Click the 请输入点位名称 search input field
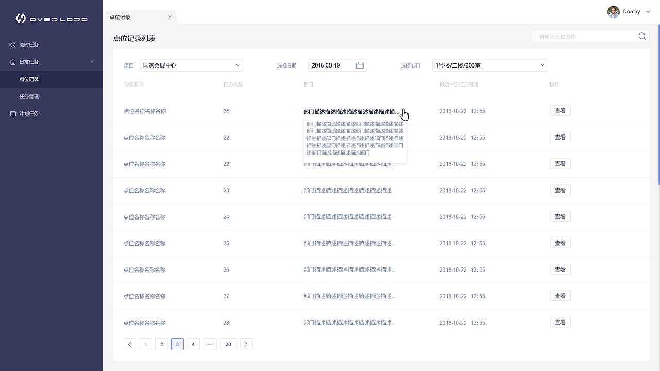 pyautogui.click(x=583, y=36)
